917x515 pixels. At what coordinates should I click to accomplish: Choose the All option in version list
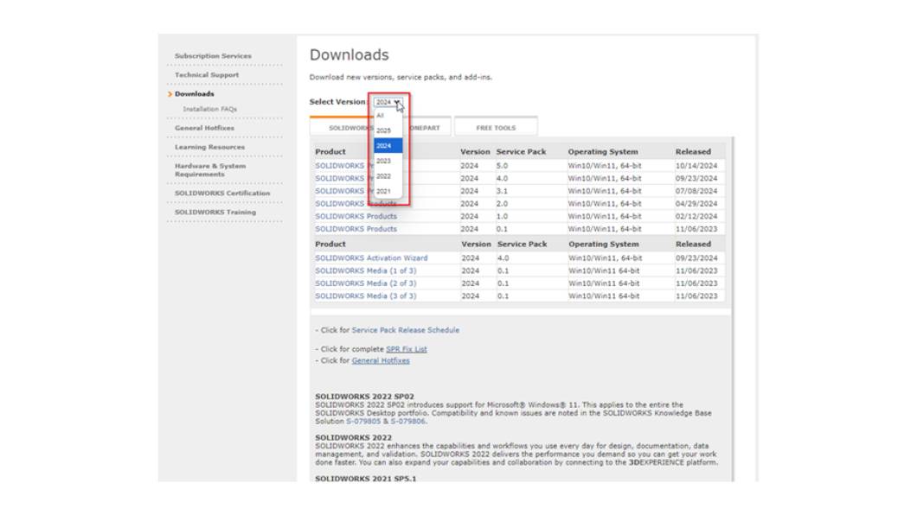coord(388,116)
